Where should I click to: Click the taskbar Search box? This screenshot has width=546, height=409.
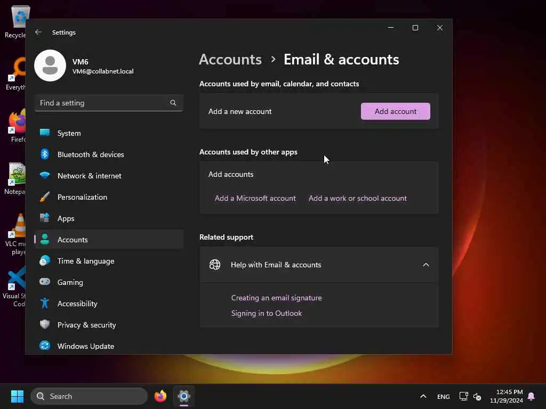point(89,396)
